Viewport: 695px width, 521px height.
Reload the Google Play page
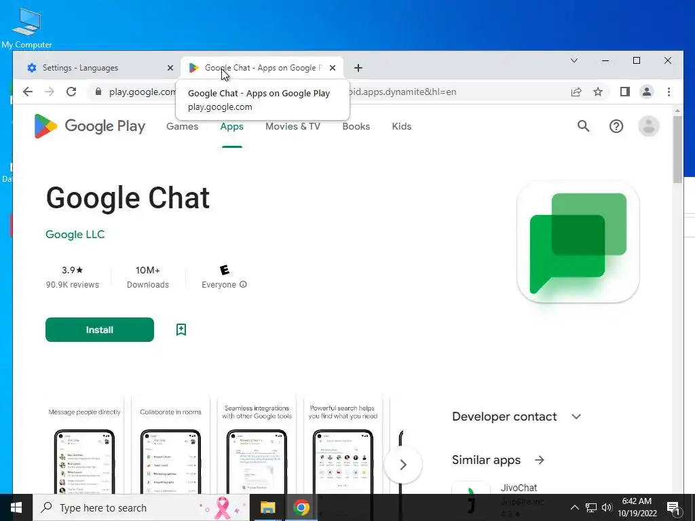pyautogui.click(x=71, y=92)
